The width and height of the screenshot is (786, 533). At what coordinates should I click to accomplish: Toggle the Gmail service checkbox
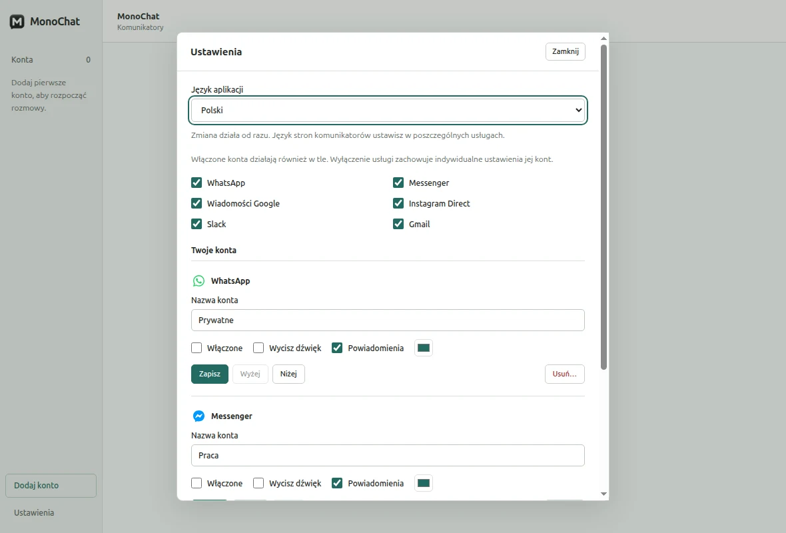tap(398, 224)
